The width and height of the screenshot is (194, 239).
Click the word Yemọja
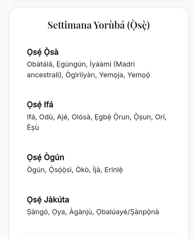pyautogui.click(x=111, y=75)
